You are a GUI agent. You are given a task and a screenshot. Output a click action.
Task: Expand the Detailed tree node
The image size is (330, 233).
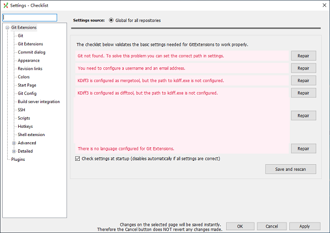click(x=14, y=151)
